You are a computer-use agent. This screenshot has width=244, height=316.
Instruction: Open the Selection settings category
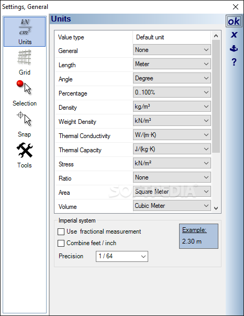point(25,93)
